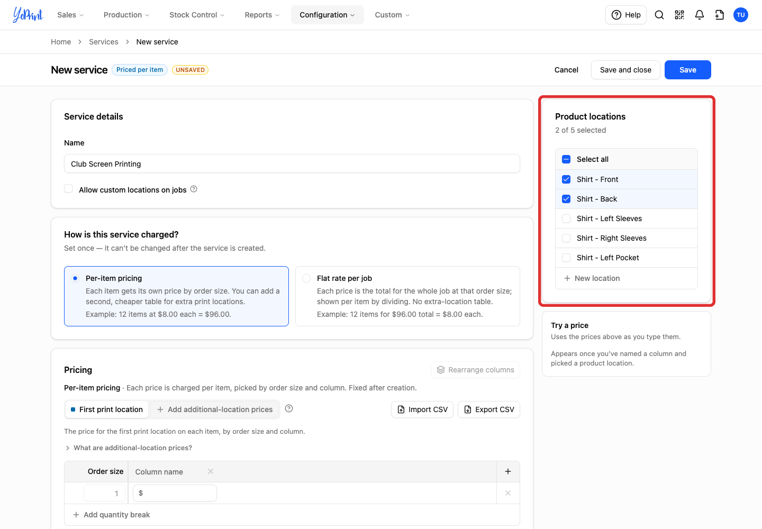Open the Configuration dropdown menu
The width and height of the screenshot is (762, 529).
click(327, 15)
